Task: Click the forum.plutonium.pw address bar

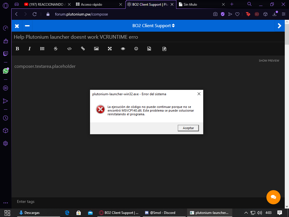Action: point(81,14)
